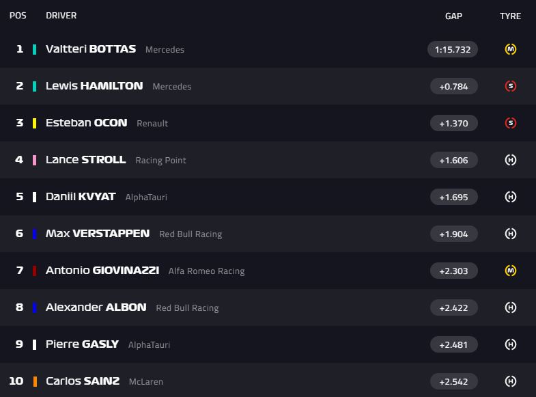Click the GAP column header

coord(453,16)
